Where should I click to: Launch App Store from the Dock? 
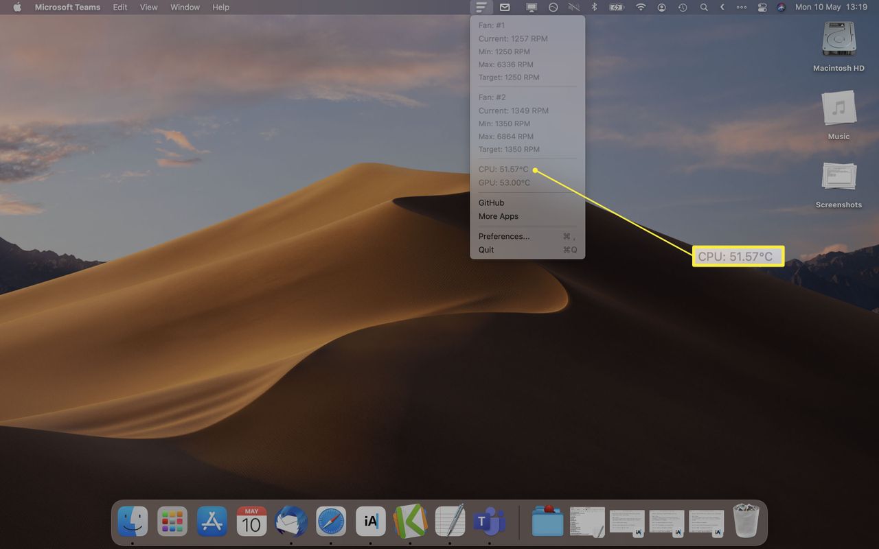pos(212,522)
